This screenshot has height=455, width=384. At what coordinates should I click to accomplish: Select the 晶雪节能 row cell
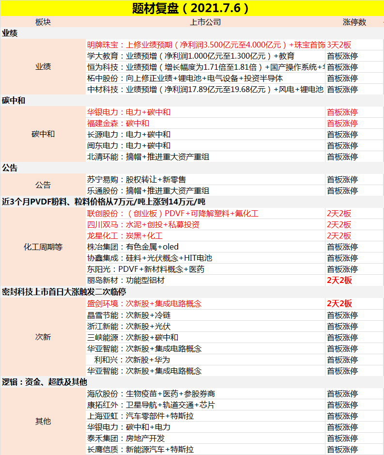coord(205,315)
